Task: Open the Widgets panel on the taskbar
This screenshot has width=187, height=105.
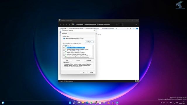Action: 3,103
